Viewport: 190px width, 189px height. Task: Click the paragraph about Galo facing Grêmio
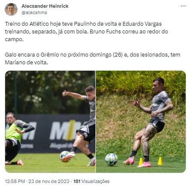click(92, 58)
